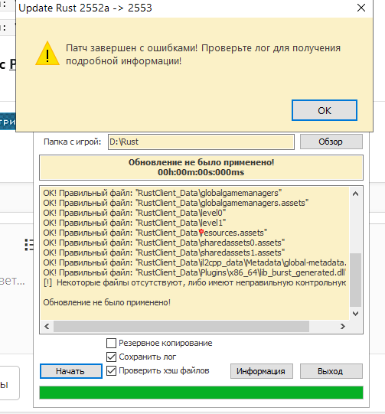385x414 pixels.
Task: Uncheck the Сохранить лог checkbox
Action: (111, 357)
